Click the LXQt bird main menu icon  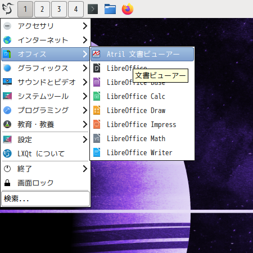8,9
